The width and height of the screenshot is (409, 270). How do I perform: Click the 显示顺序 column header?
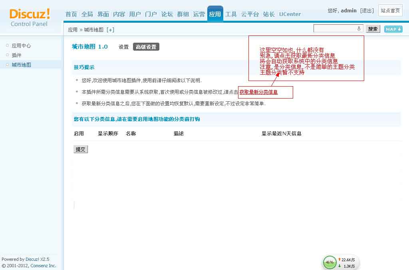point(108,134)
